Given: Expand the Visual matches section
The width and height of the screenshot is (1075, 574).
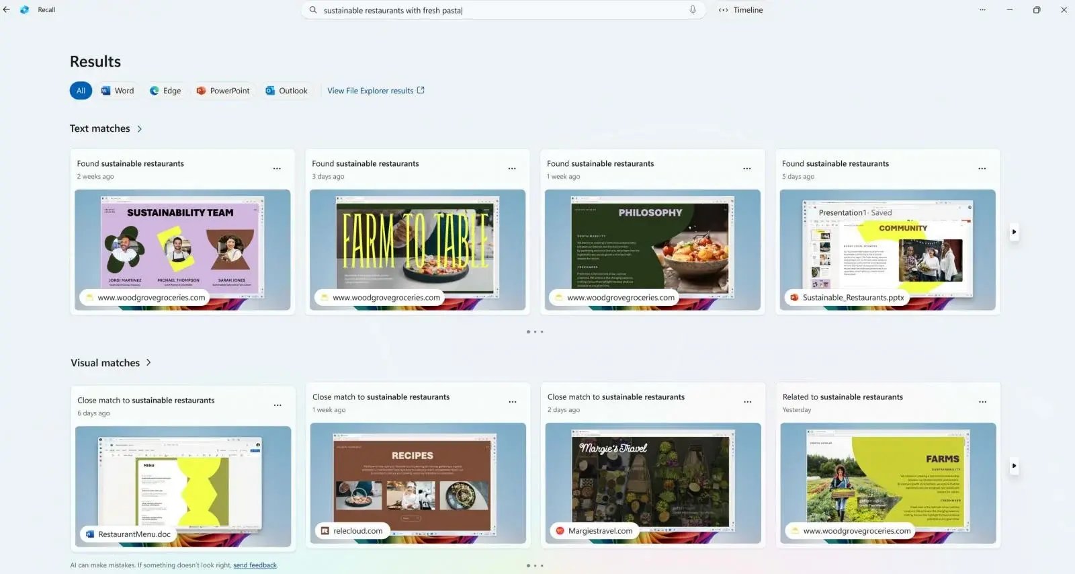Looking at the screenshot, I should coord(148,363).
